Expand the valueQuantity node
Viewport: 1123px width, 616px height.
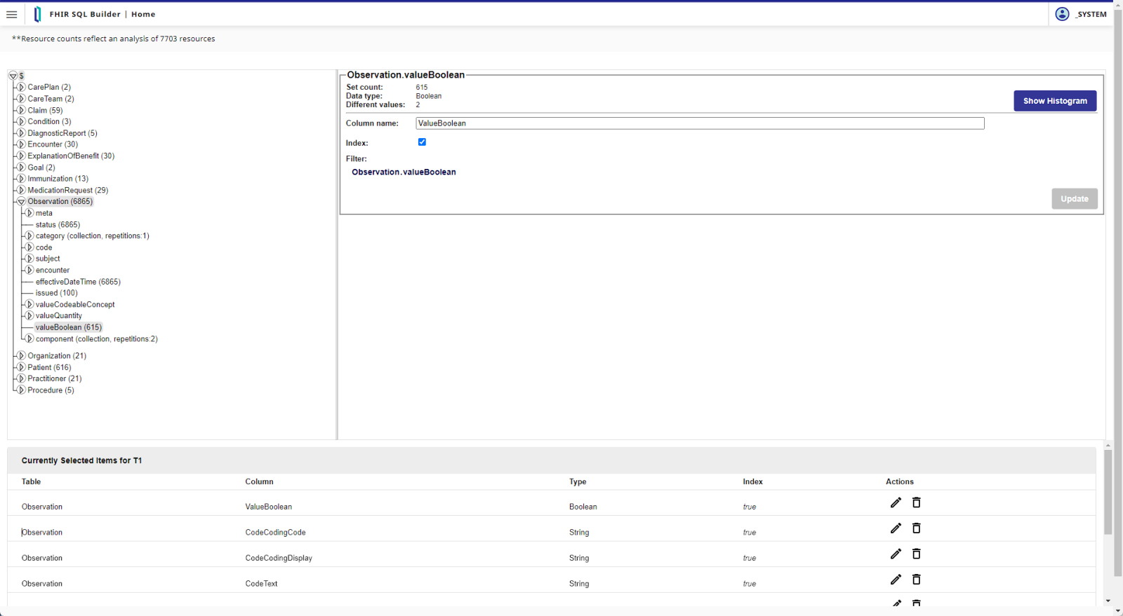pyautogui.click(x=29, y=316)
